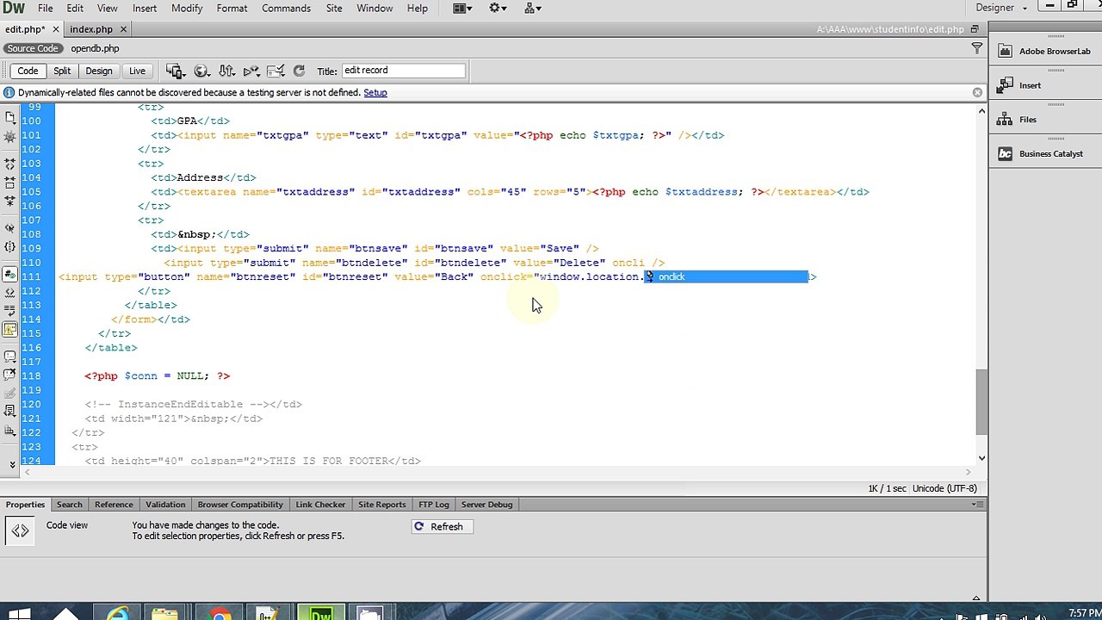
Task: Open Move or Convert CSS menu
Action: [10, 412]
